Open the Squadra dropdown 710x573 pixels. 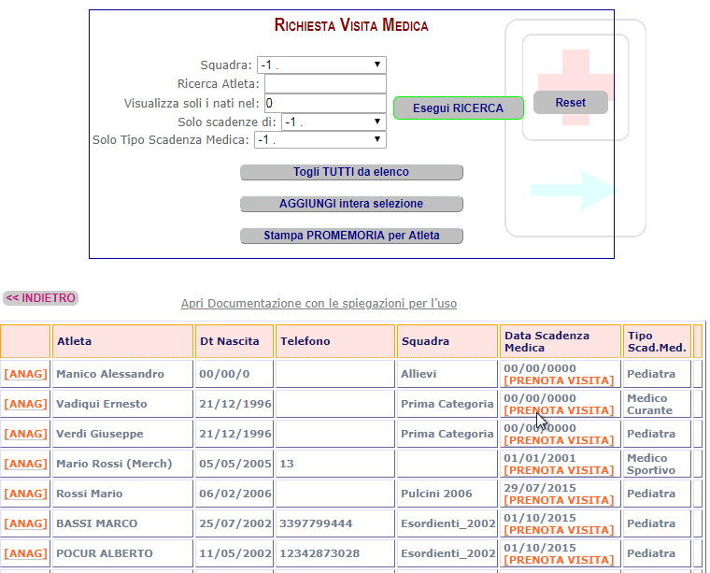pos(321,65)
